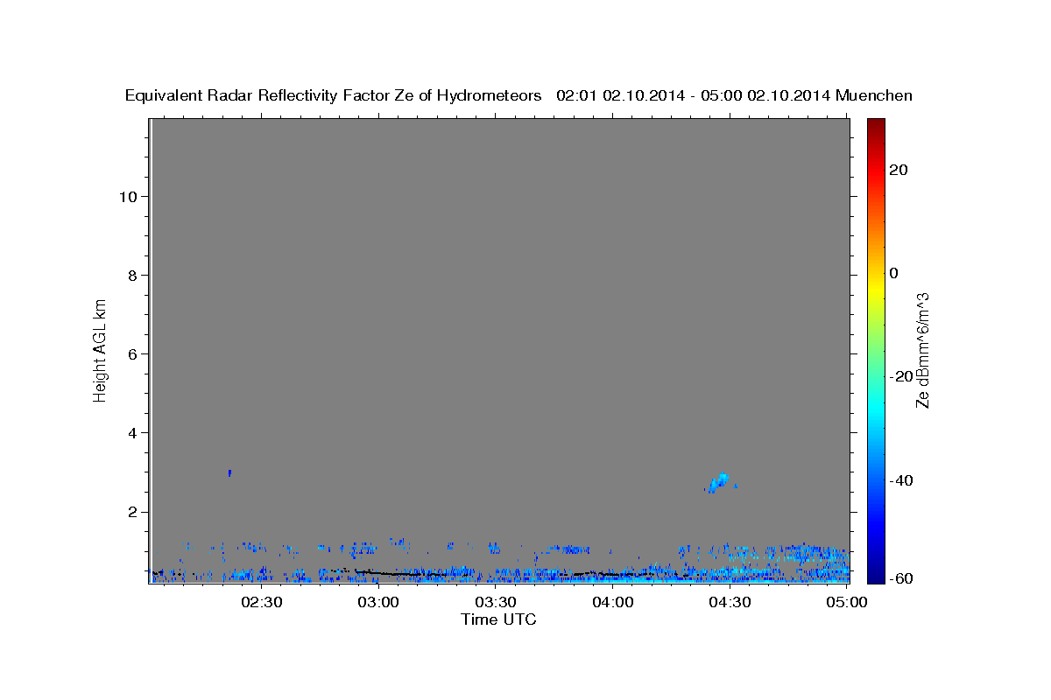Click the station name "Muenchen" in the title
The image size is (1051, 700).
tap(874, 96)
